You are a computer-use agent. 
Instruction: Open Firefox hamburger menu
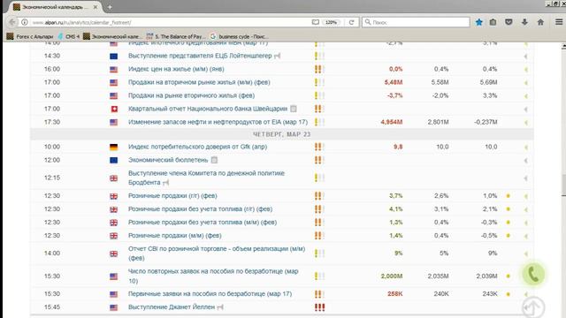(x=558, y=22)
